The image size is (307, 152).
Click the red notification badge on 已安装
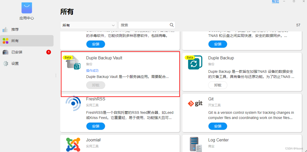coord(49,52)
